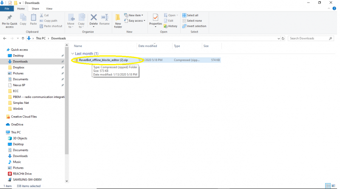Click Select all
The height and width of the screenshot is (189, 340).
coord(190,15)
